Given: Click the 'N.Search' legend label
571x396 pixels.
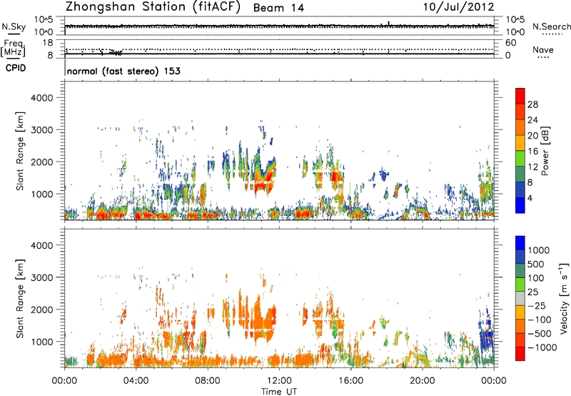Looking at the screenshot, I should [551, 26].
